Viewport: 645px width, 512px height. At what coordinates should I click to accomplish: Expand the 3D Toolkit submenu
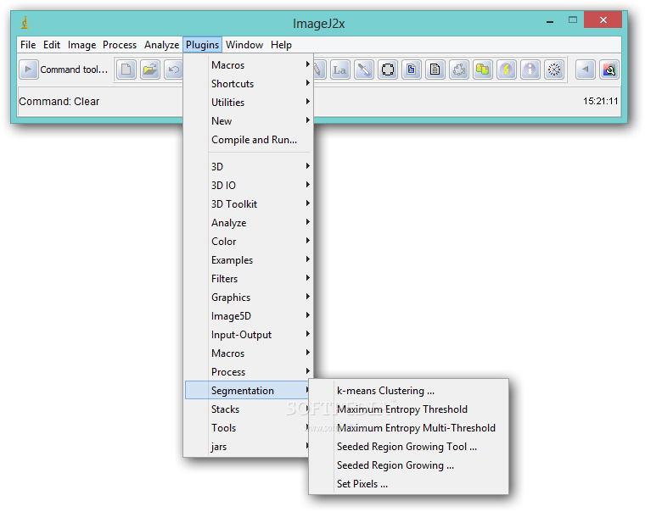(x=249, y=204)
